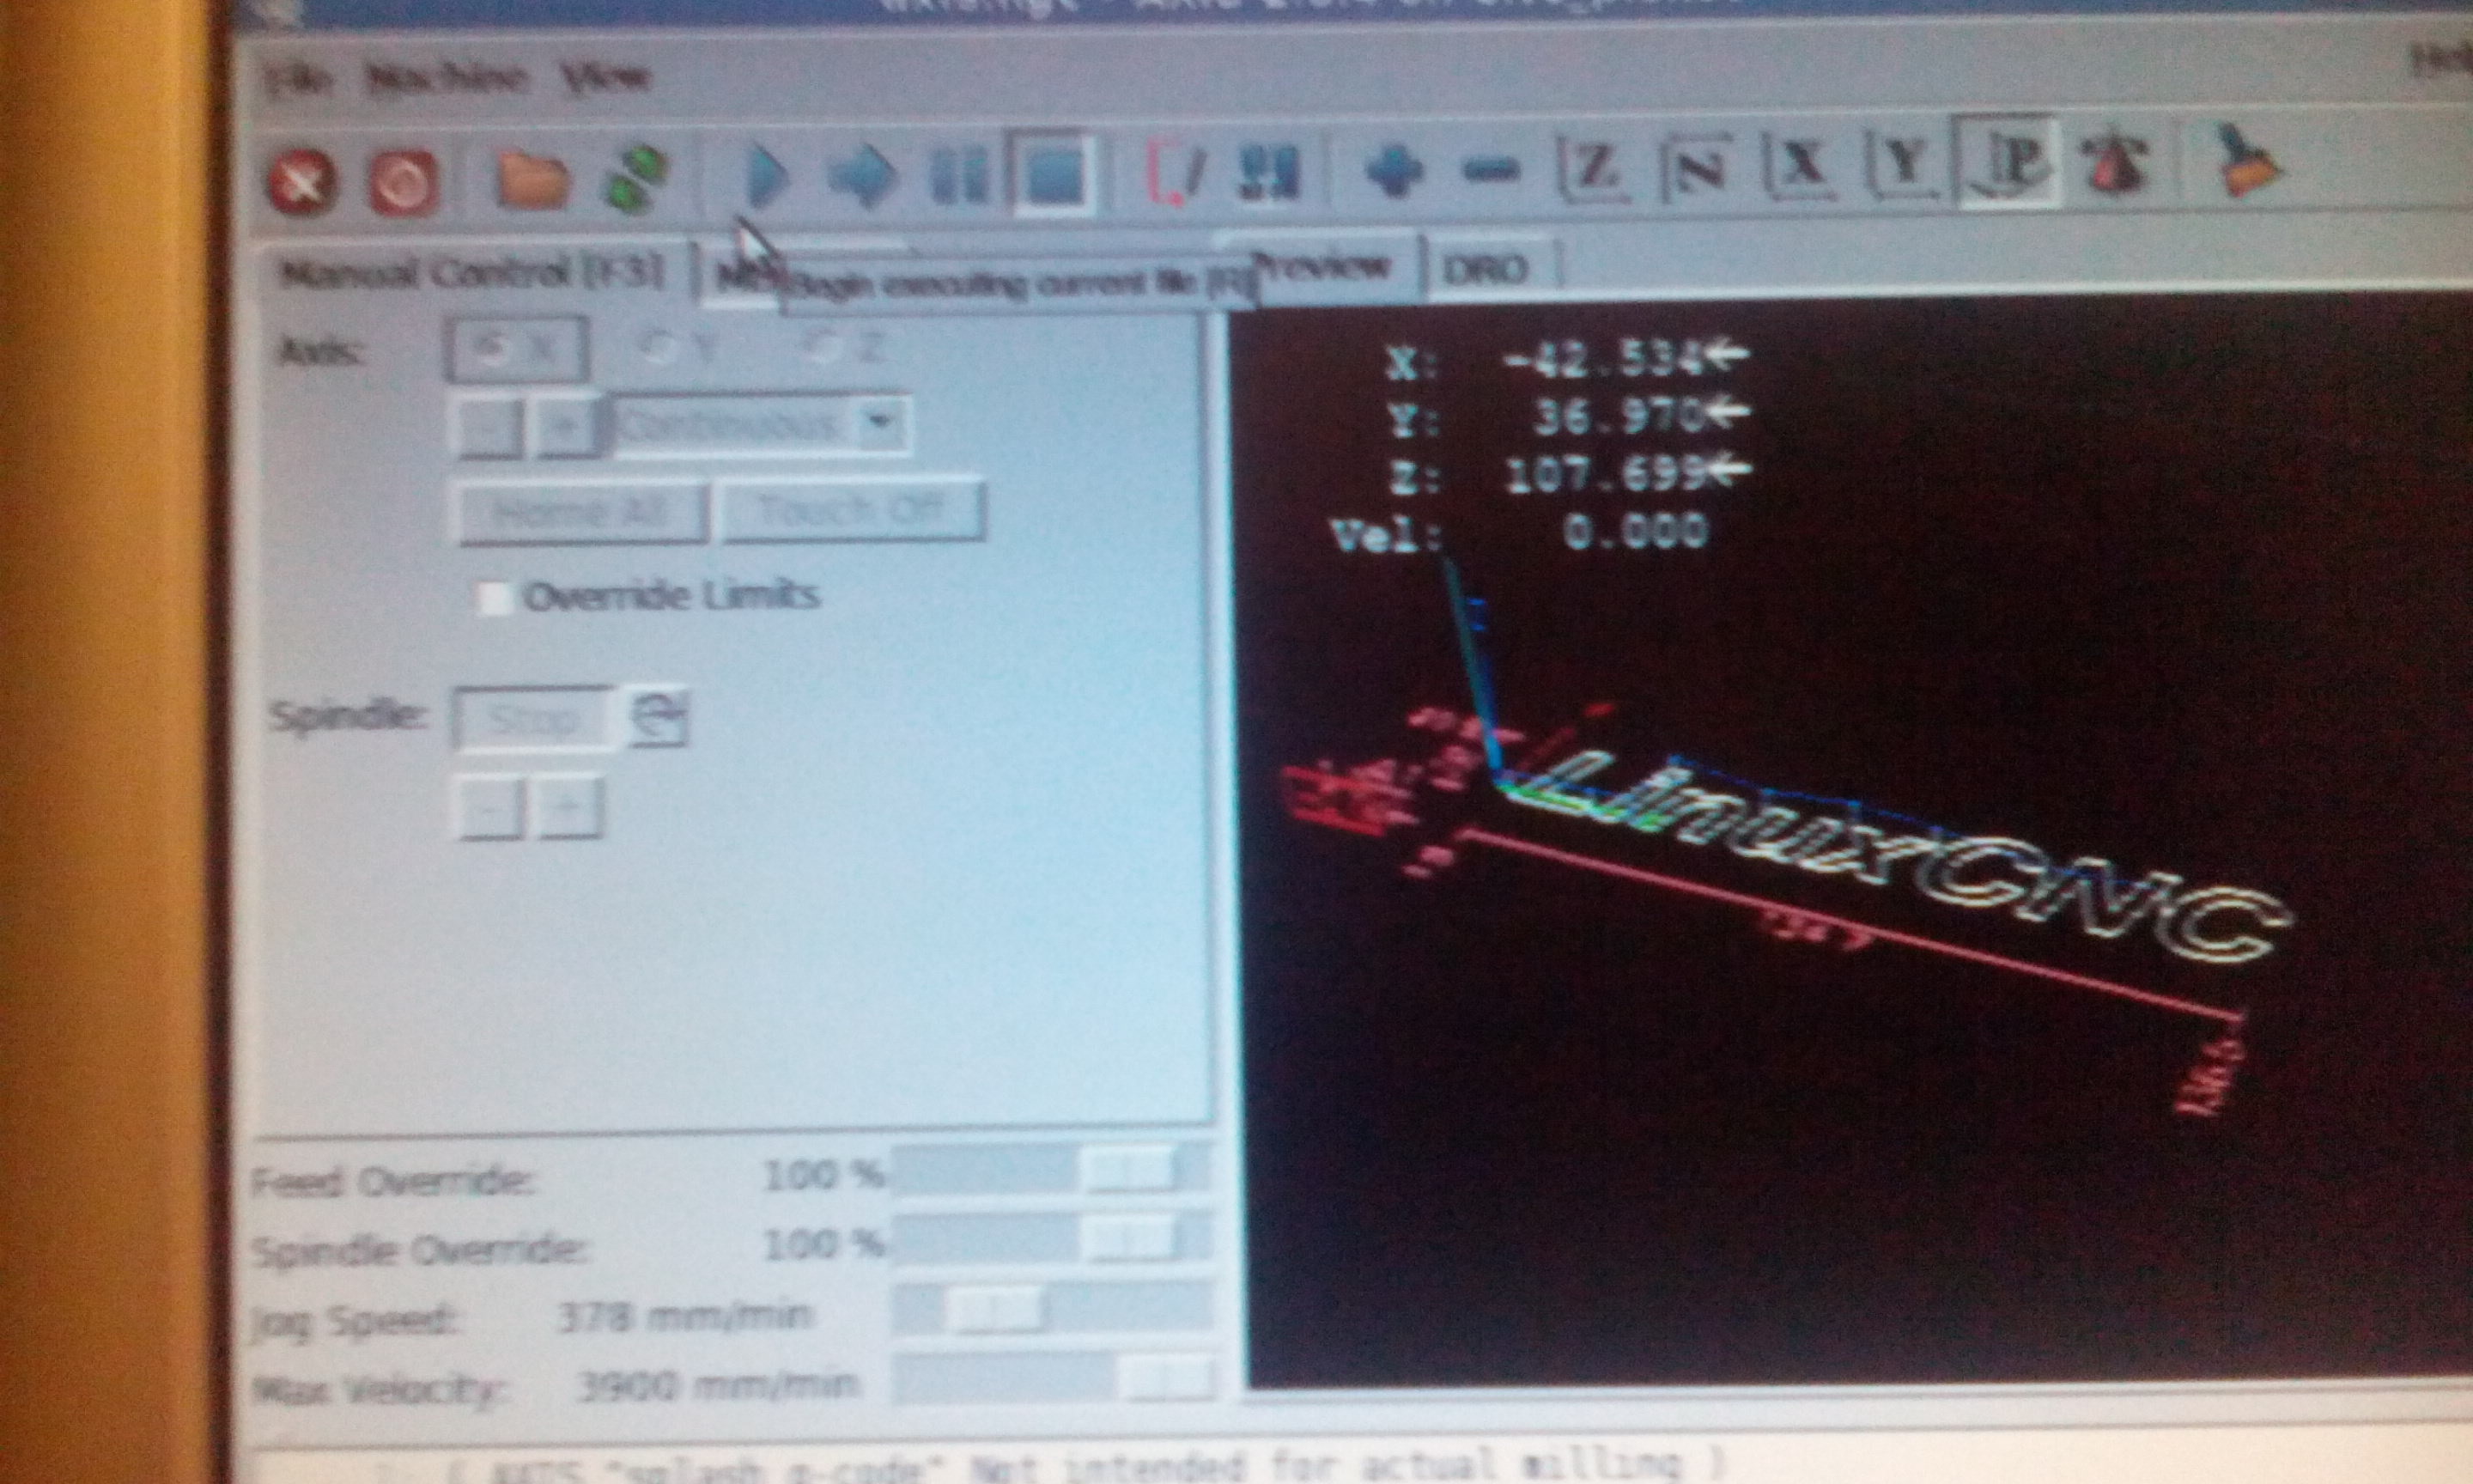Switch to Z view preset
This screenshot has height=1484, width=2473.
pos(1594,168)
